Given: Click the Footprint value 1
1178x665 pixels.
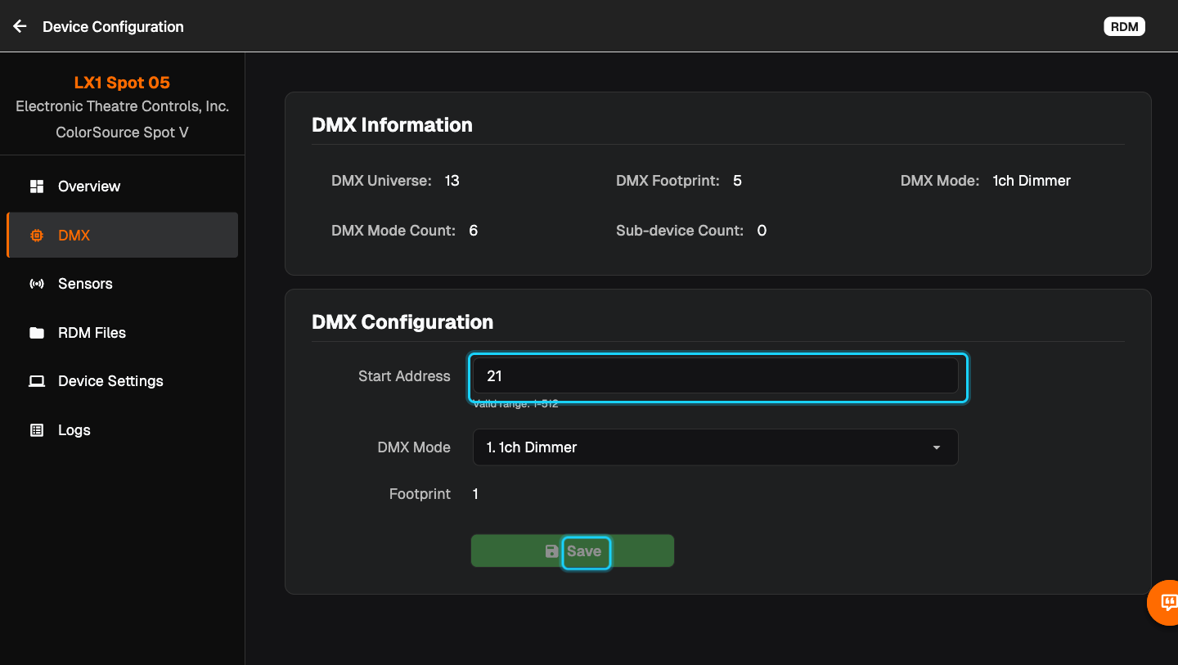Looking at the screenshot, I should pos(475,494).
